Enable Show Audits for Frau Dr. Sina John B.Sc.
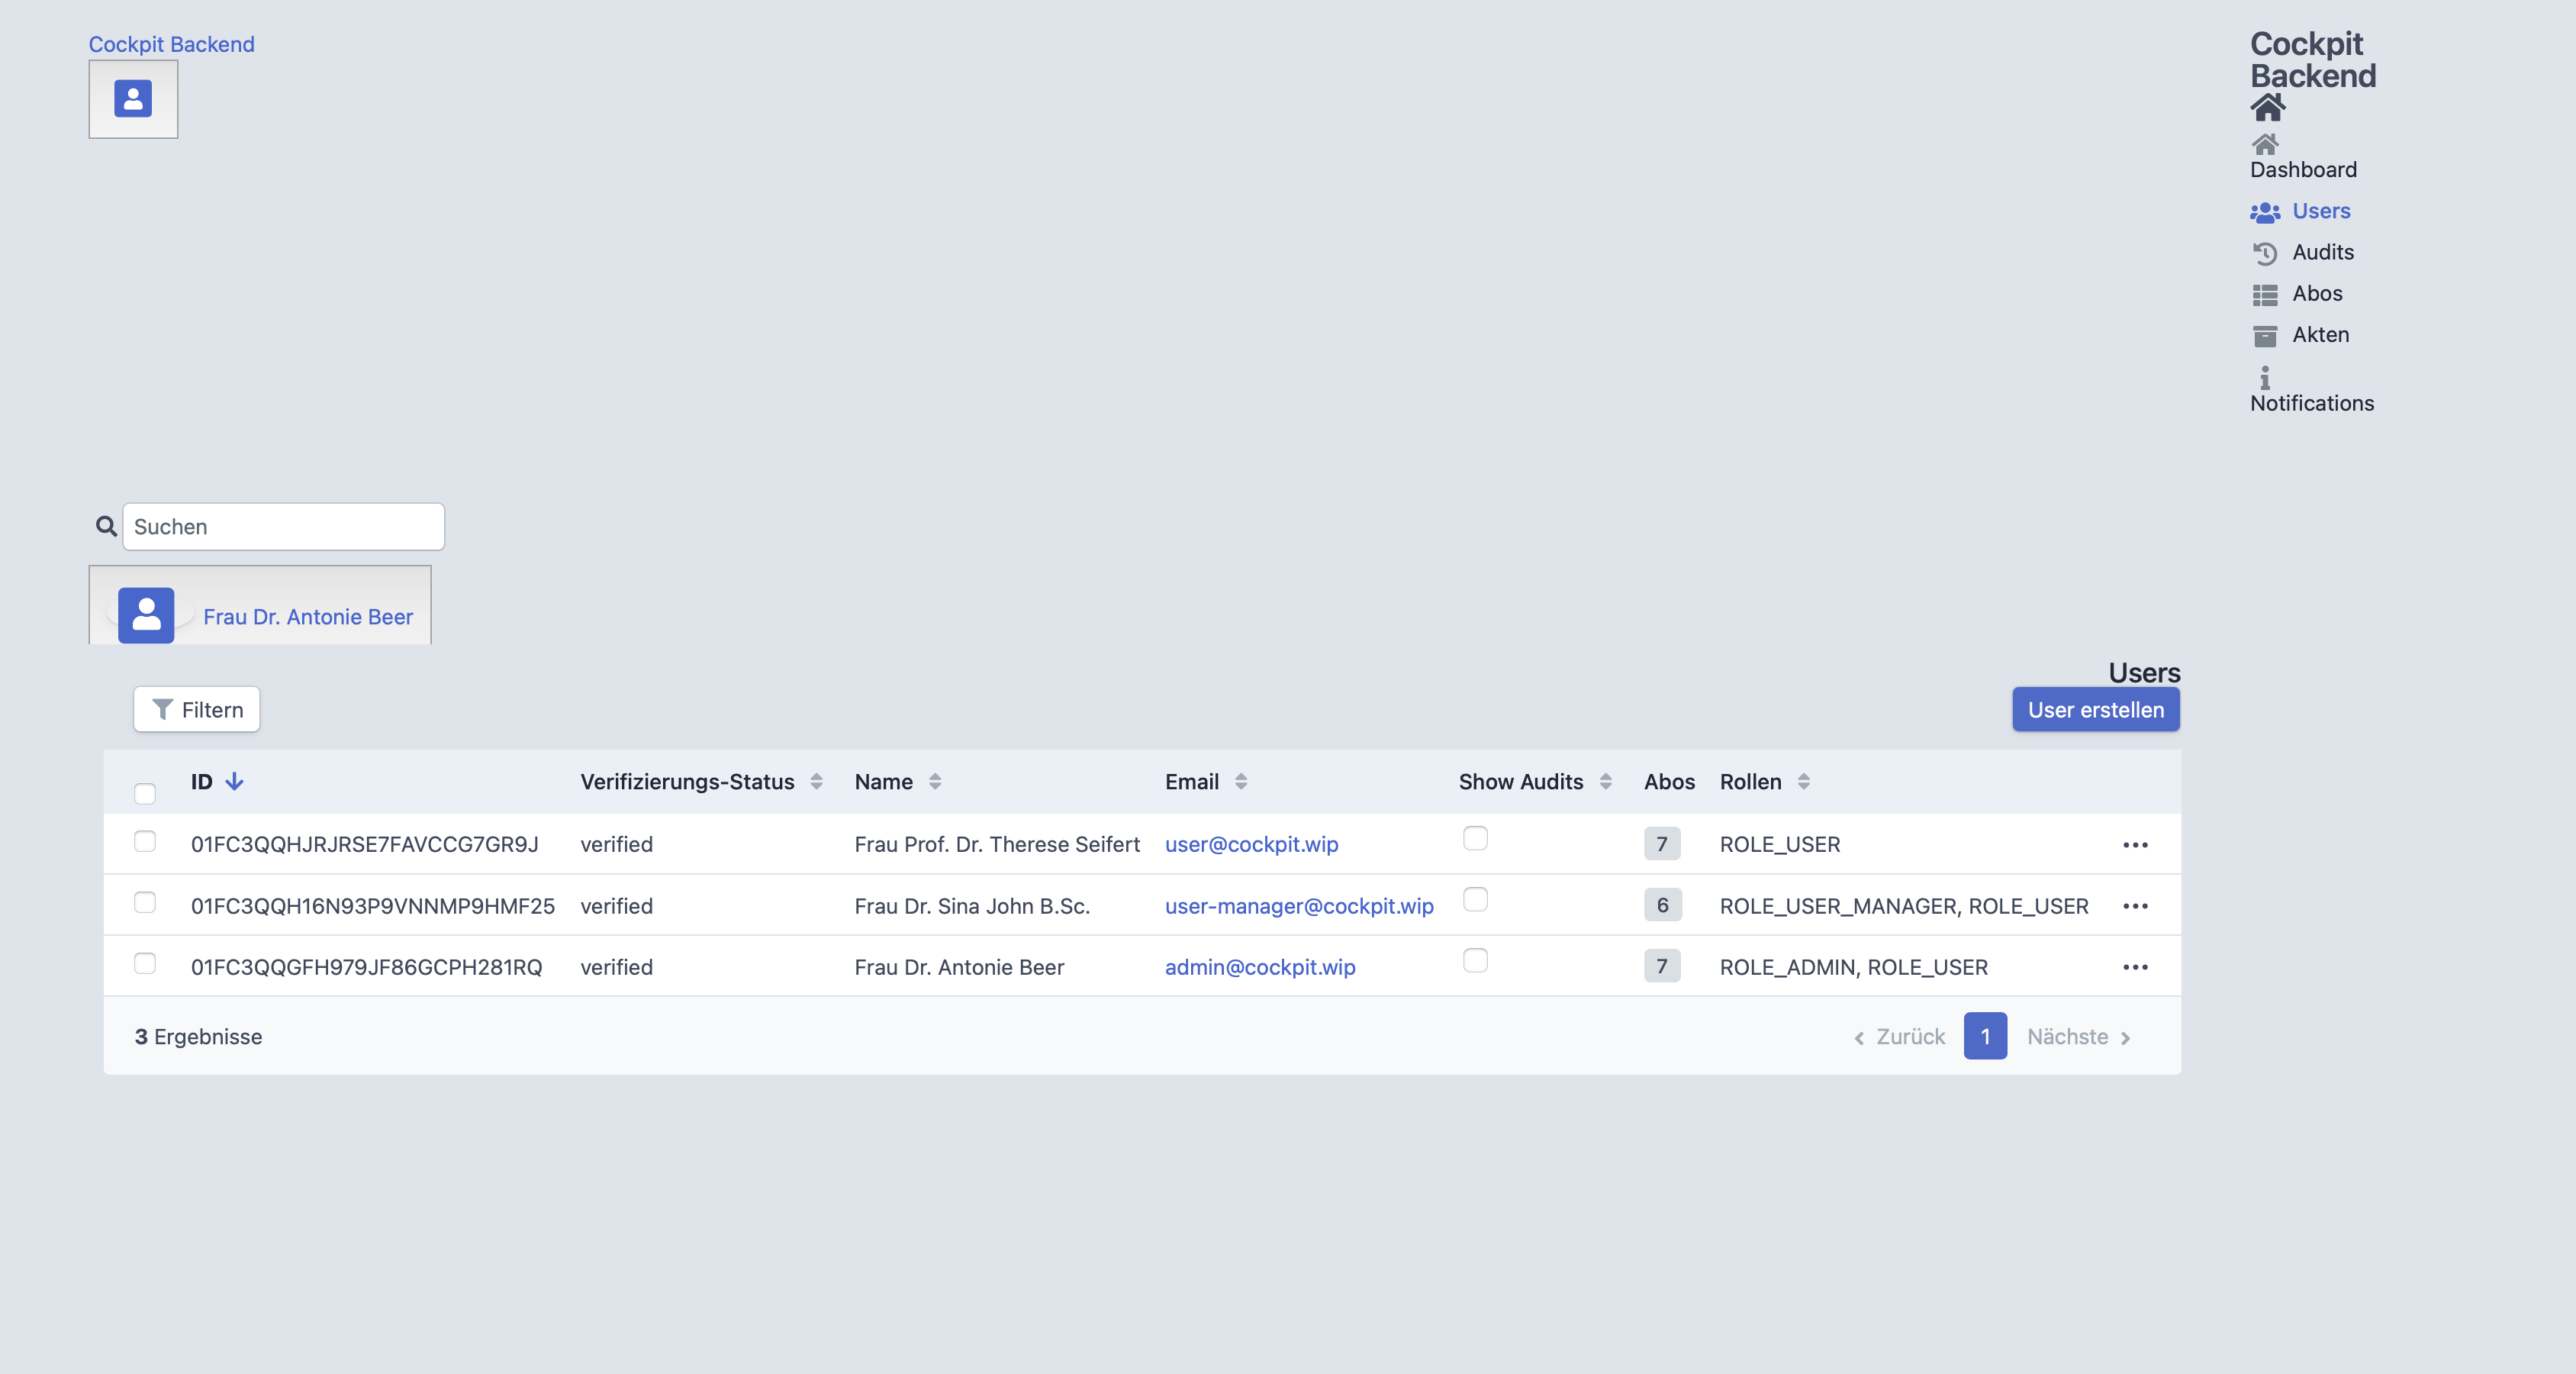Image resolution: width=2576 pixels, height=1374 pixels. [x=1475, y=900]
